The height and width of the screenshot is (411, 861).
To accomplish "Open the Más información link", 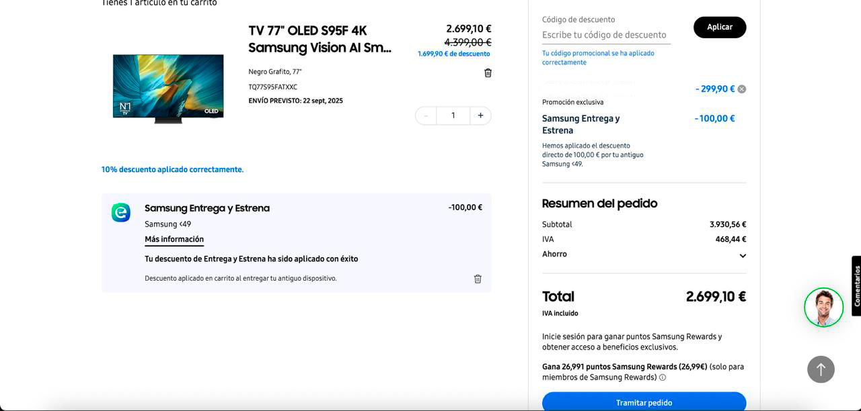I will (174, 239).
